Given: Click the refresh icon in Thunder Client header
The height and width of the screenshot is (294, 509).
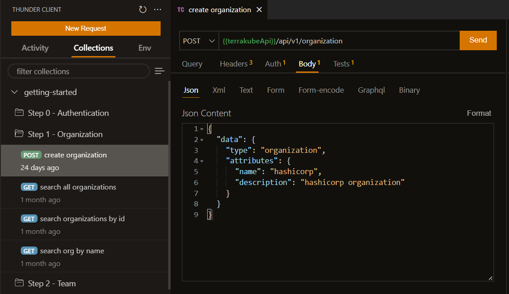Looking at the screenshot, I should (x=143, y=9).
